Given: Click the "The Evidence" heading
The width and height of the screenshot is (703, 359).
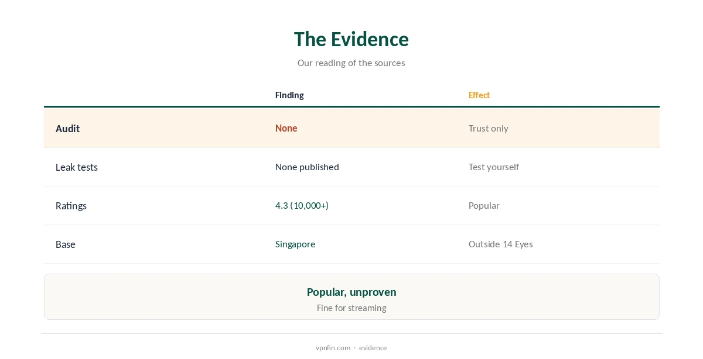Looking at the screenshot, I should click(x=351, y=39).
